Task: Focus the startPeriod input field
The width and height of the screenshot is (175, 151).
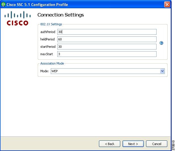Action: [x=107, y=47]
